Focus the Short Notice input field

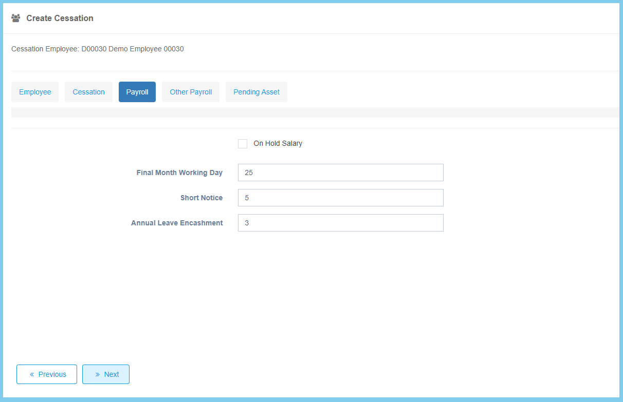[340, 198]
